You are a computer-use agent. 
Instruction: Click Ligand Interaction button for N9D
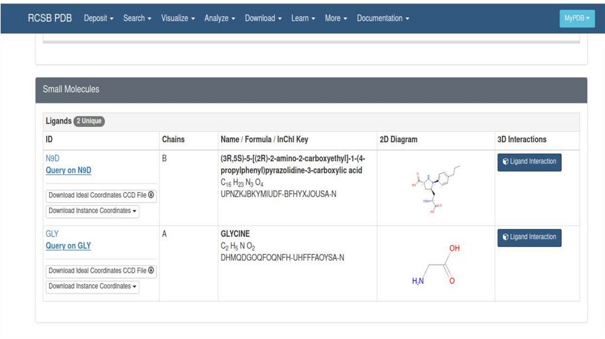(x=529, y=162)
